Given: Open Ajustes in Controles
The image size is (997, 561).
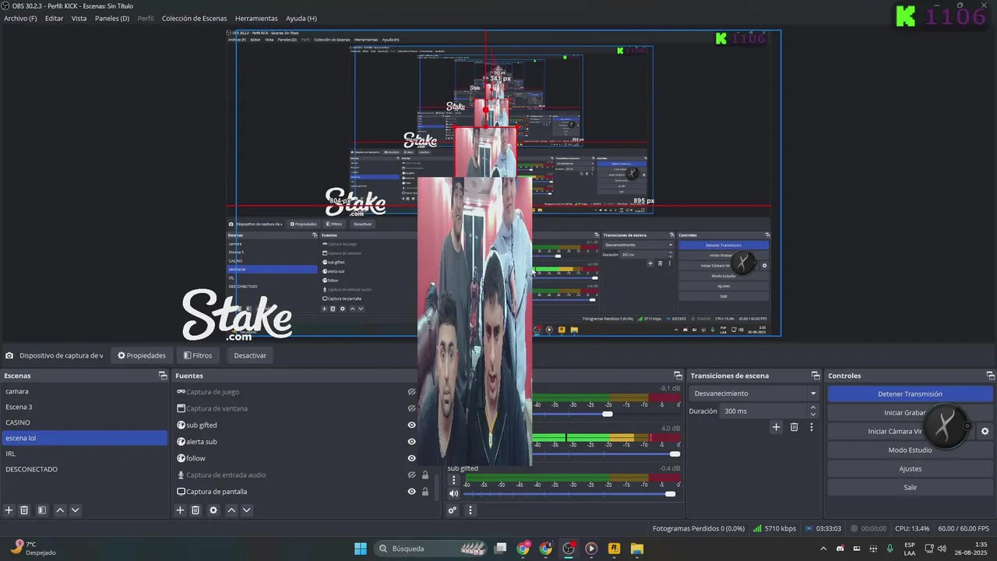Looking at the screenshot, I should coord(910,469).
